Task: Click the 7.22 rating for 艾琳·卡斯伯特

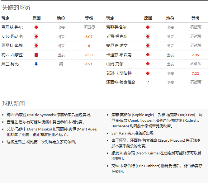Action: tap(195, 73)
